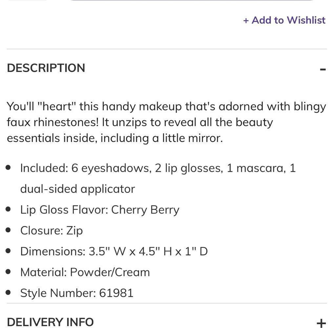The height and width of the screenshot is (328, 328).
Task: Click the Lip Gloss Flavor: Cherry Berry line
Action: [x=100, y=210]
